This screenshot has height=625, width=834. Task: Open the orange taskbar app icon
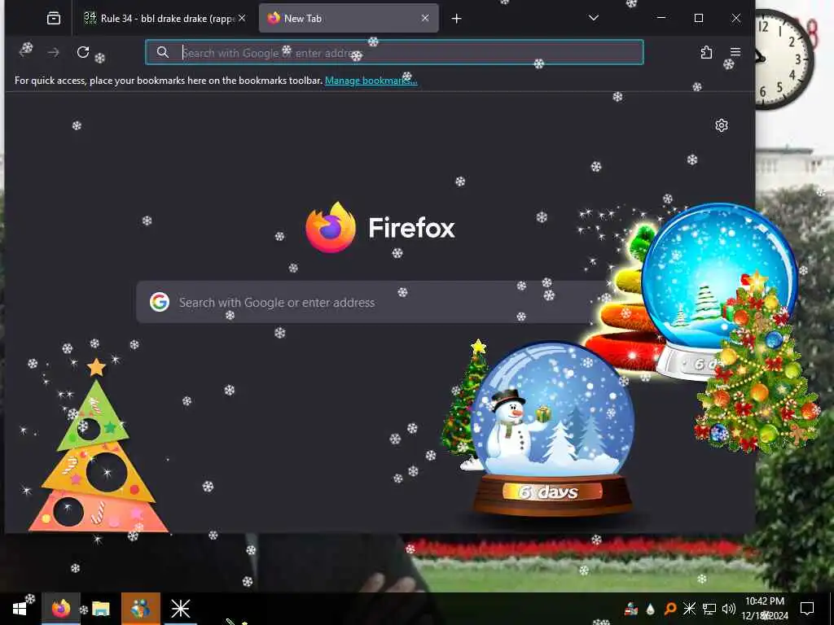tap(140, 609)
